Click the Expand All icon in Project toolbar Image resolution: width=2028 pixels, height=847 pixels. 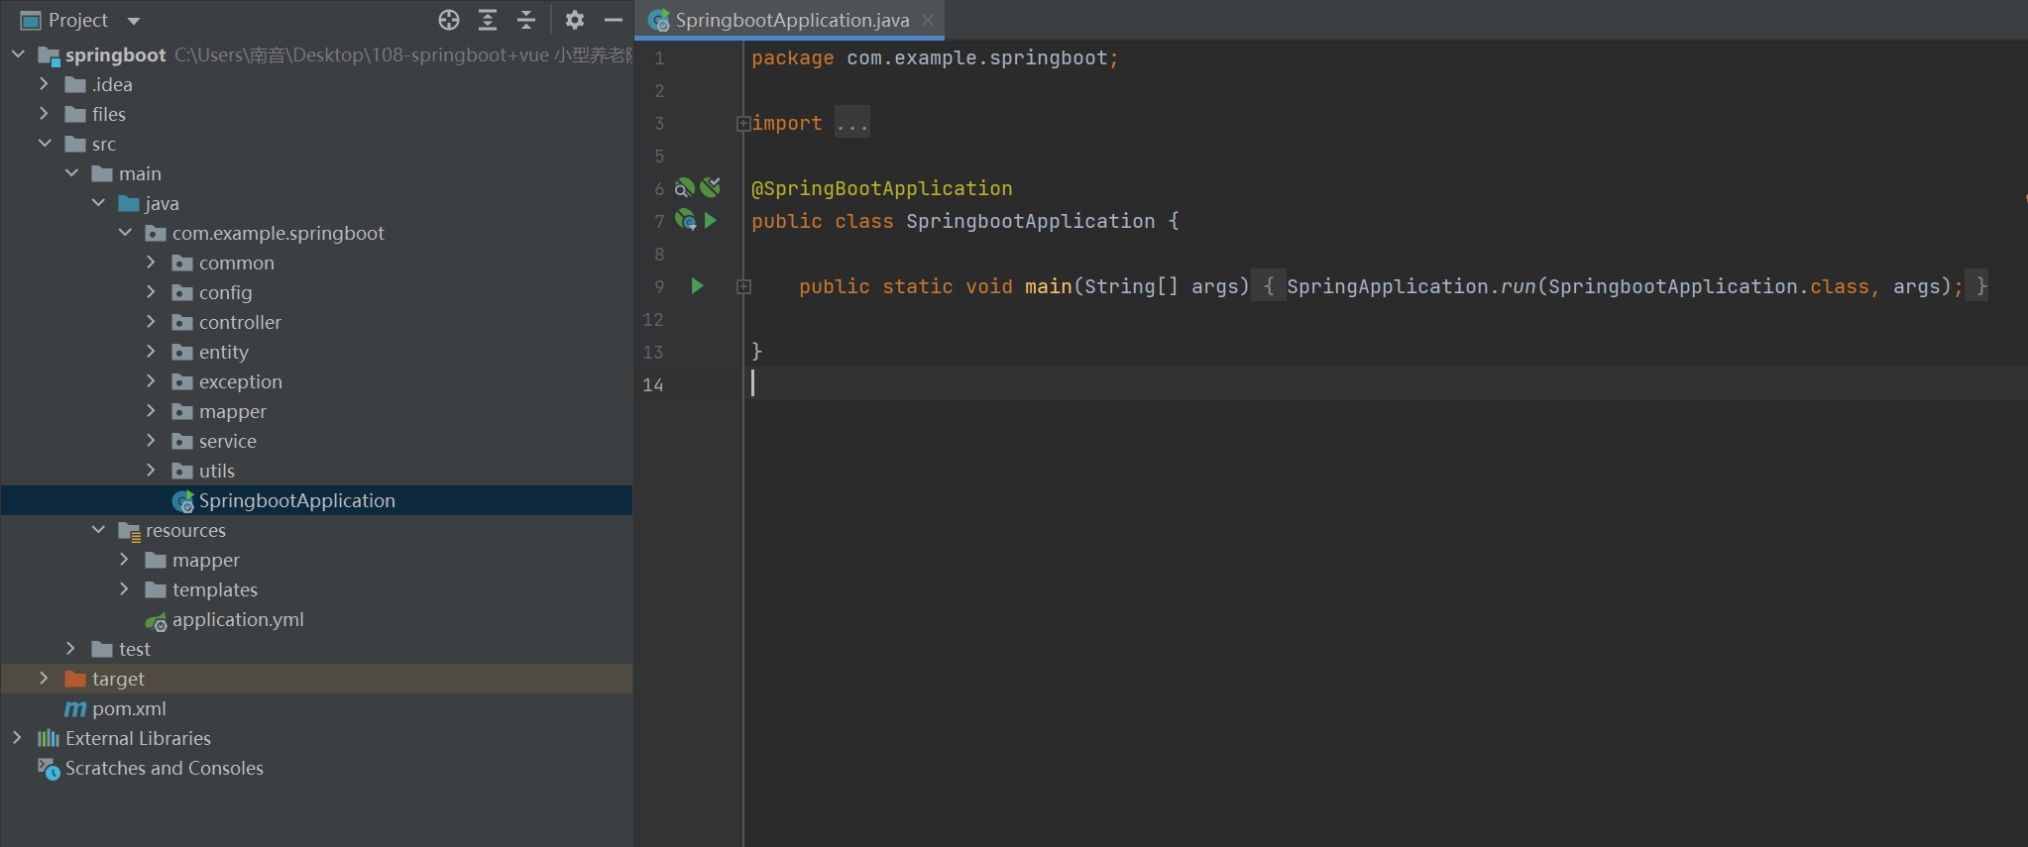coord(488,20)
